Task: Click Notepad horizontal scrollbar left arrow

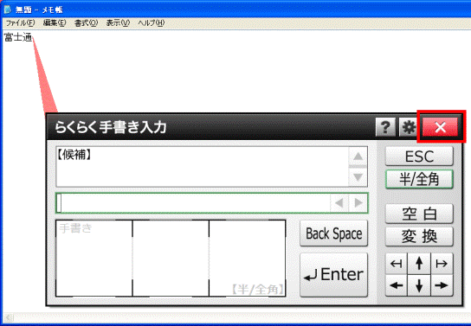Action: coord(9,317)
